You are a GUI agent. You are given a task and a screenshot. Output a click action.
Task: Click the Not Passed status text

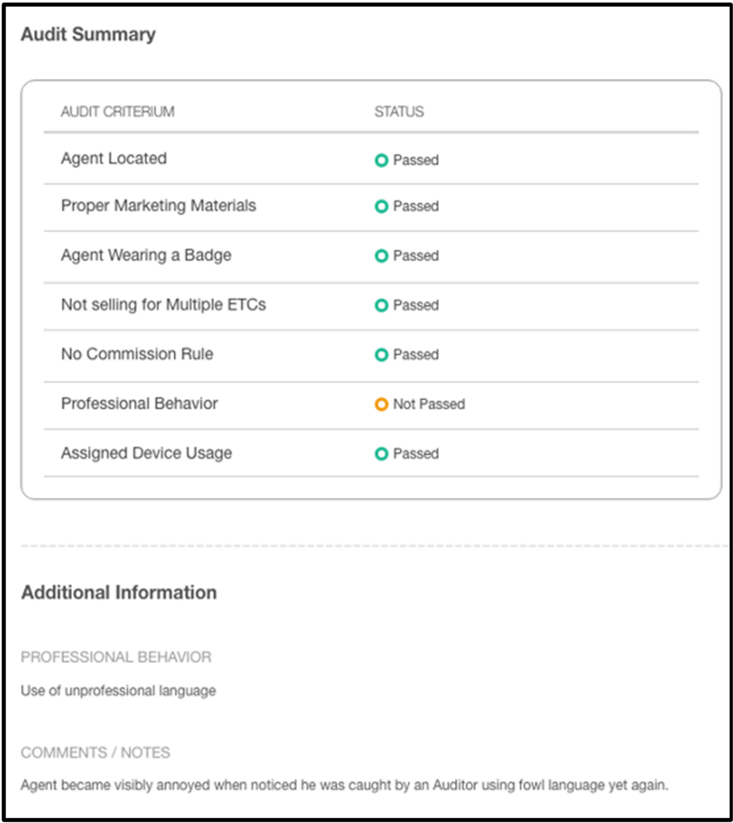pyautogui.click(x=428, y=404)
